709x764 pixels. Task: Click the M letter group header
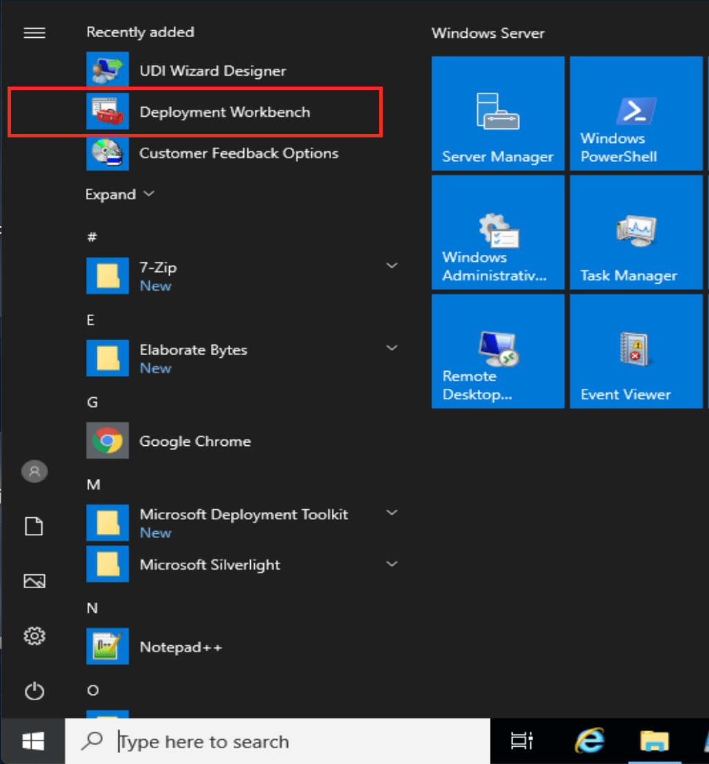[93, 484]
